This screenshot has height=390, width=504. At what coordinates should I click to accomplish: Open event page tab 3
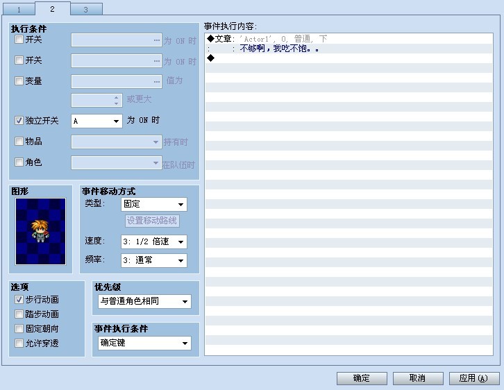[x=86, y=9]
